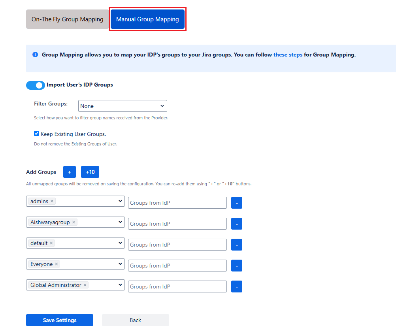Delete the admins mapping row
This screenshot has height=328, width=396.
point(237,203)
